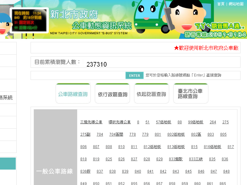The image size is (247, 185).
Task: Select bus route 704
Action: (100, 134)
